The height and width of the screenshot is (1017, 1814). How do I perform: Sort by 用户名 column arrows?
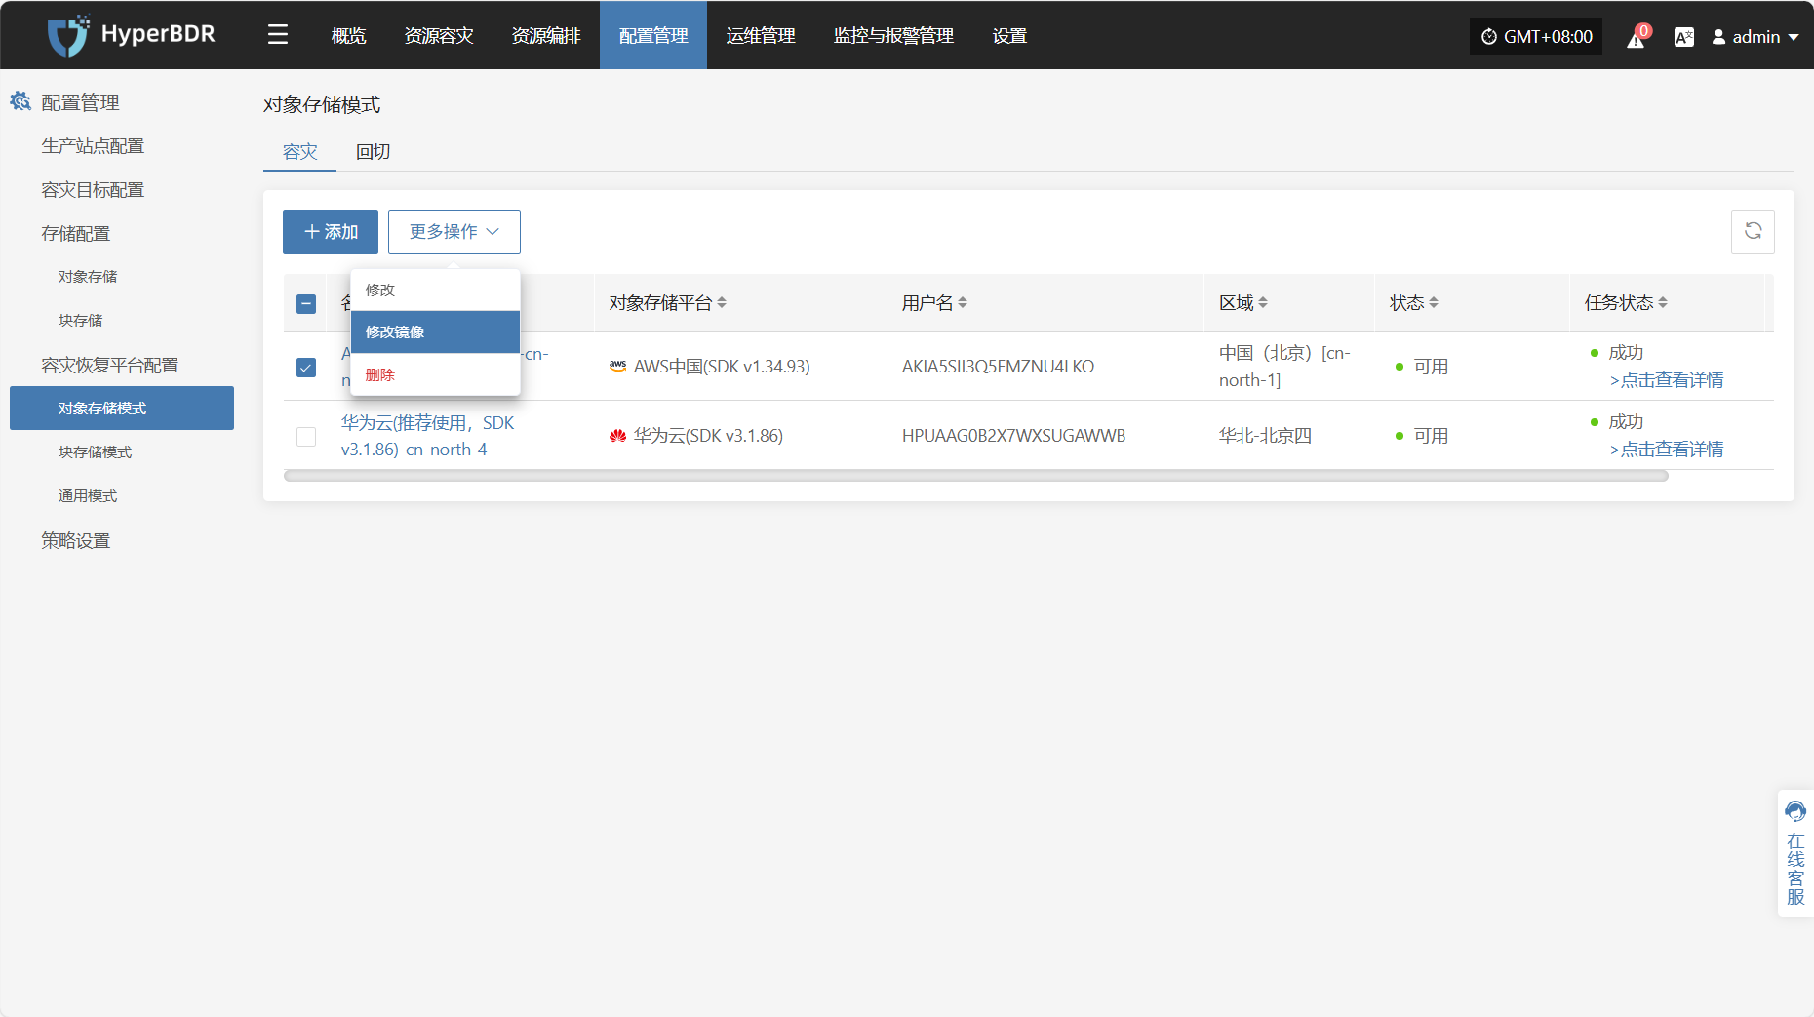[x=963, y=303]
